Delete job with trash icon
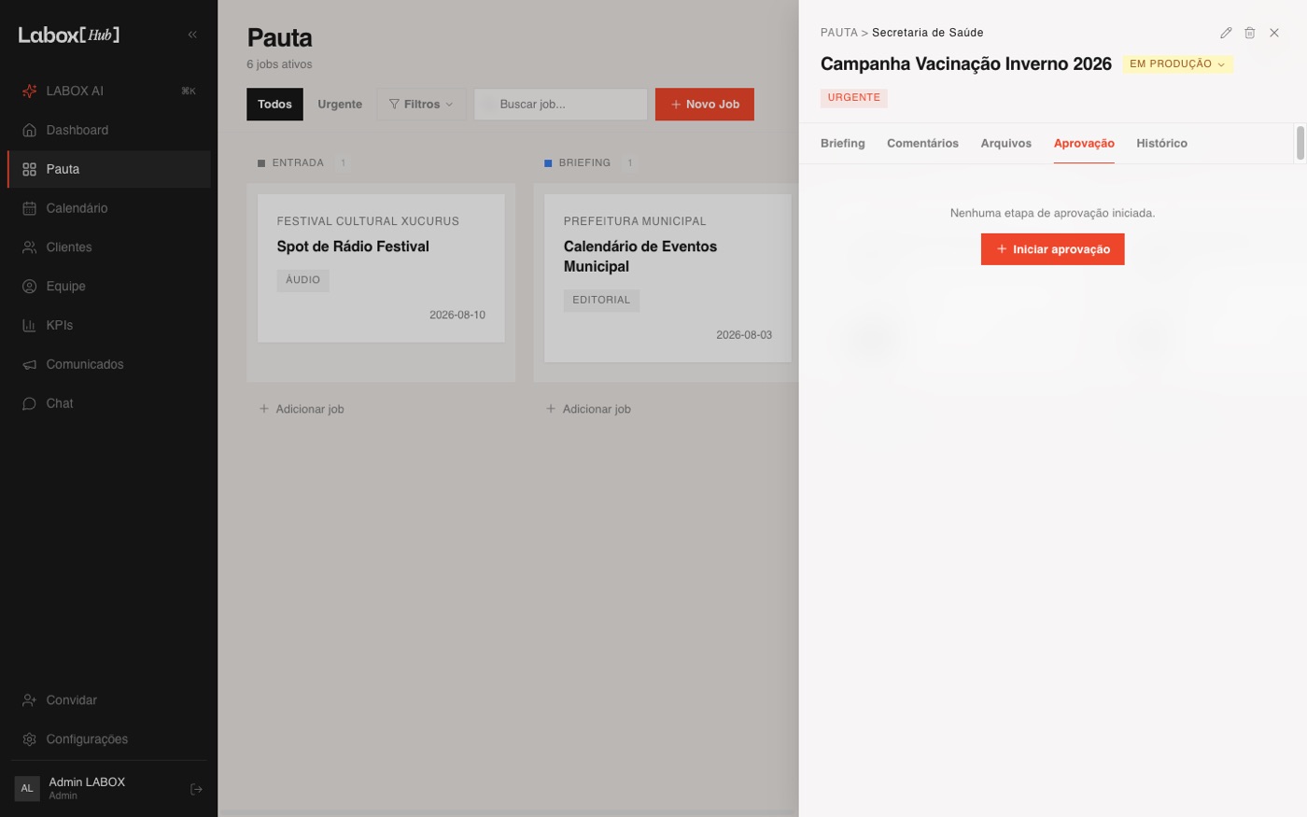1307x817 pixels. tap(1250, 33)
